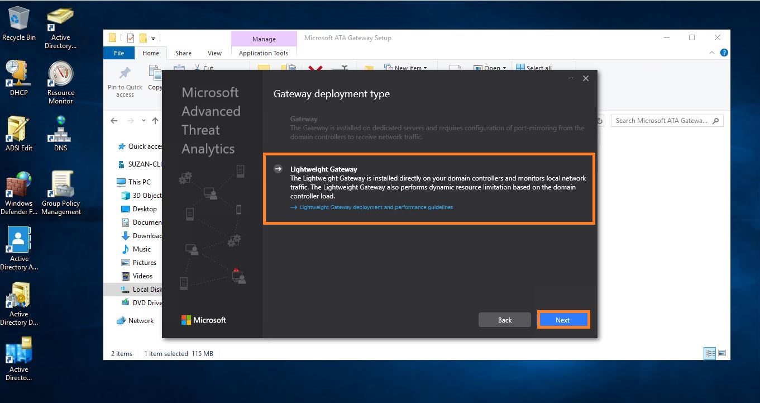Select SUZAN-CLI entry in navigation pane

point(140,164)
